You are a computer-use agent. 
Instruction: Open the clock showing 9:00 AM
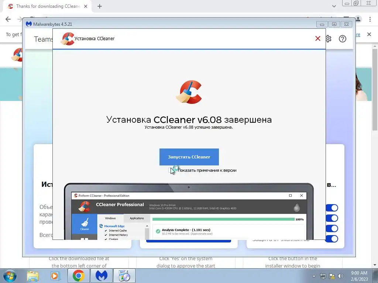[x=359, y=276]
